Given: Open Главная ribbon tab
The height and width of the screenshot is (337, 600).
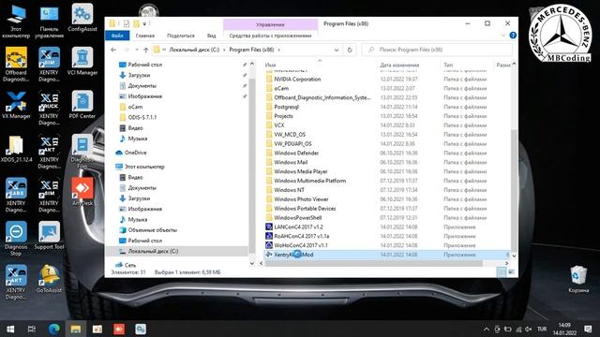Looking at the screenshot, I should [x=145, y=36].
